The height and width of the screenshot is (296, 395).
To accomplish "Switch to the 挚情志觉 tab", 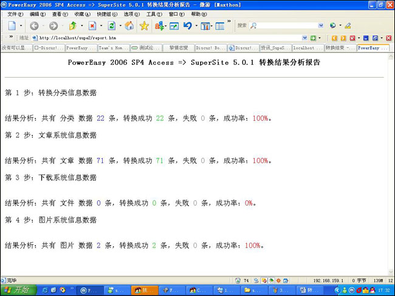I will [179, 48].
